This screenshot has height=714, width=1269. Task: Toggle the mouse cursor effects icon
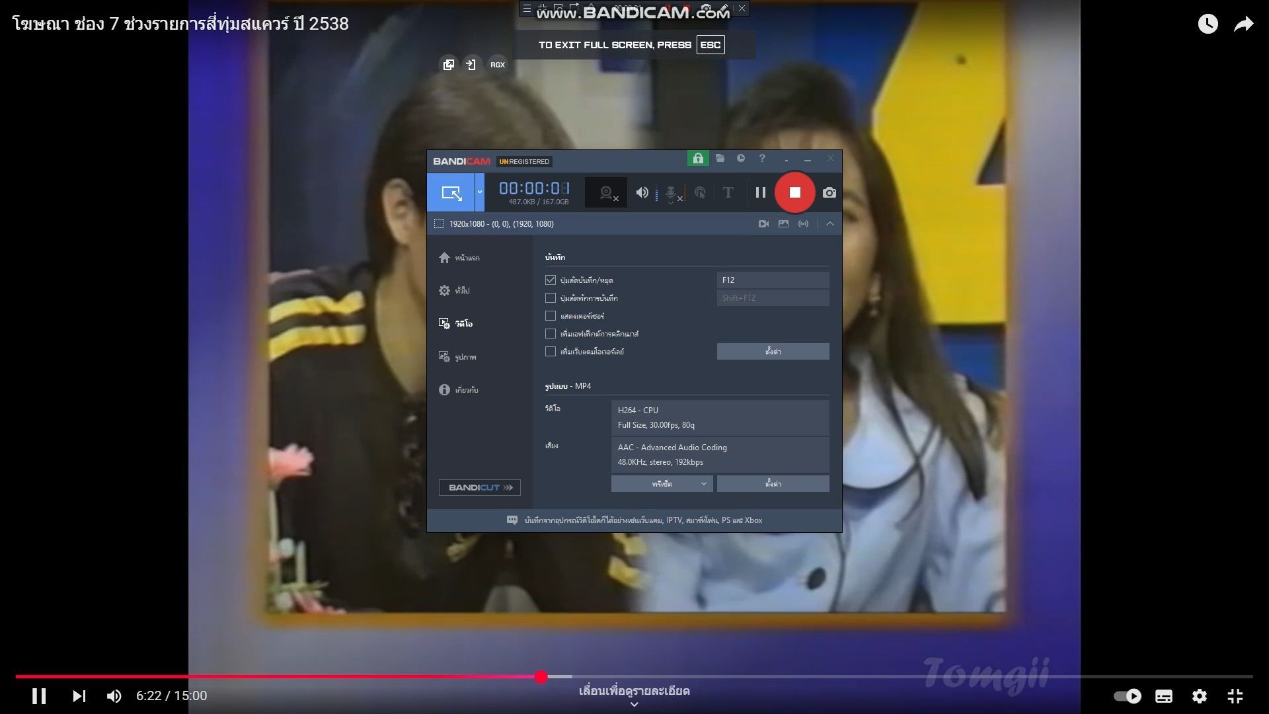[x=700, y=192]
